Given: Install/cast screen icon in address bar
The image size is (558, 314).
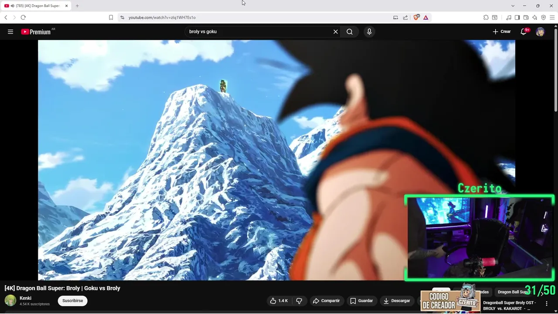Looking at the screenshot, I should pyautogui.click(x=395, y=17).
